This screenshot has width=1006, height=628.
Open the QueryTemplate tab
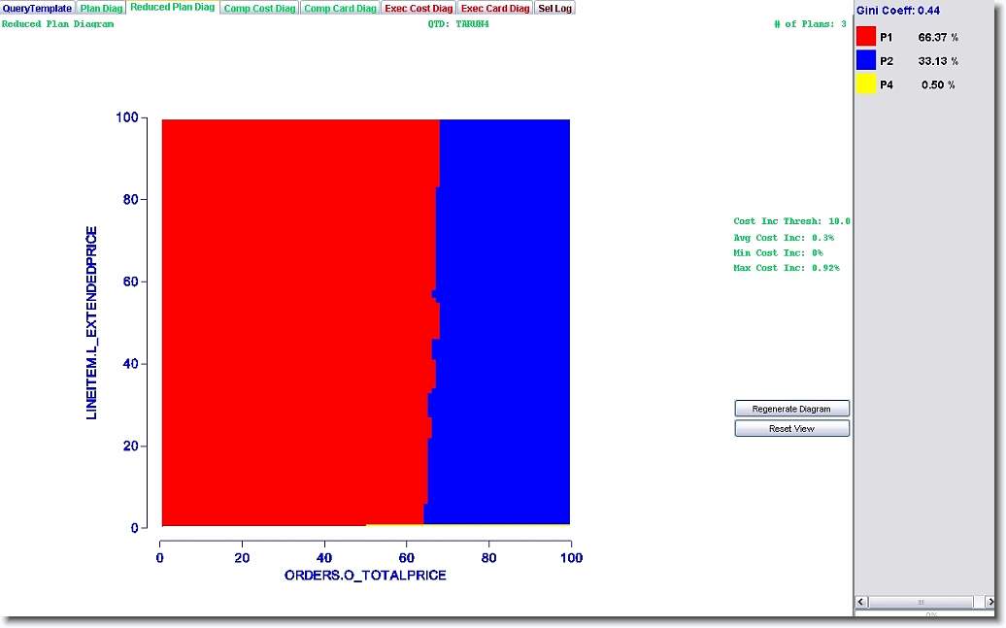coord(37,8)
